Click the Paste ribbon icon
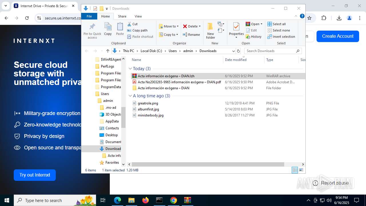 coord(120,29)
